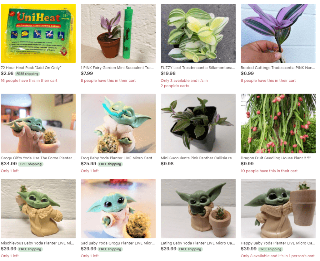Open the pink plant with Sharpie marker photo

coord(118,33)
